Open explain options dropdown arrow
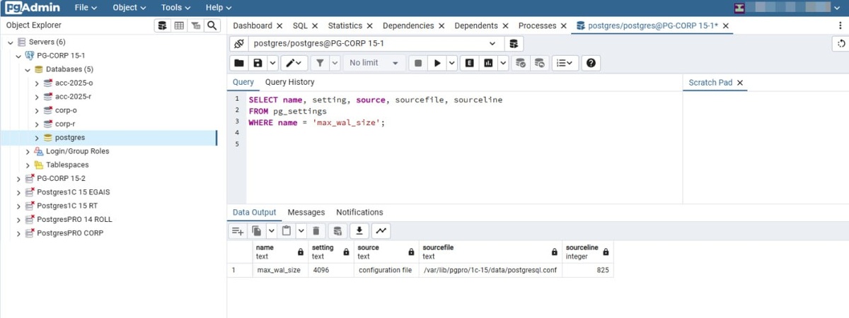This screenshot has height=318, width=849. pos(503,63)
